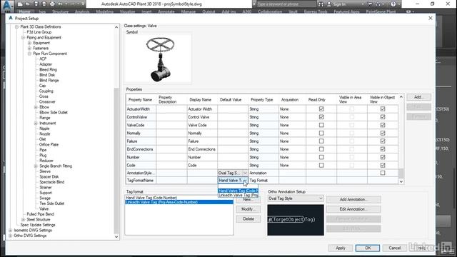Open quick access toolbar customize arrow
The width and height of the screenshot is (457, 257).
click(x=83, y=4)
